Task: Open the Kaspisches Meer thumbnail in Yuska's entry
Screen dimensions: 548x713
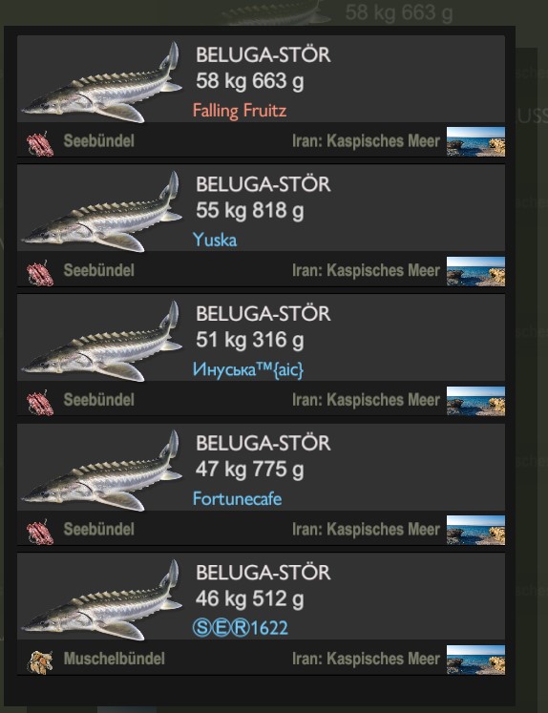Action: (475, 271)
